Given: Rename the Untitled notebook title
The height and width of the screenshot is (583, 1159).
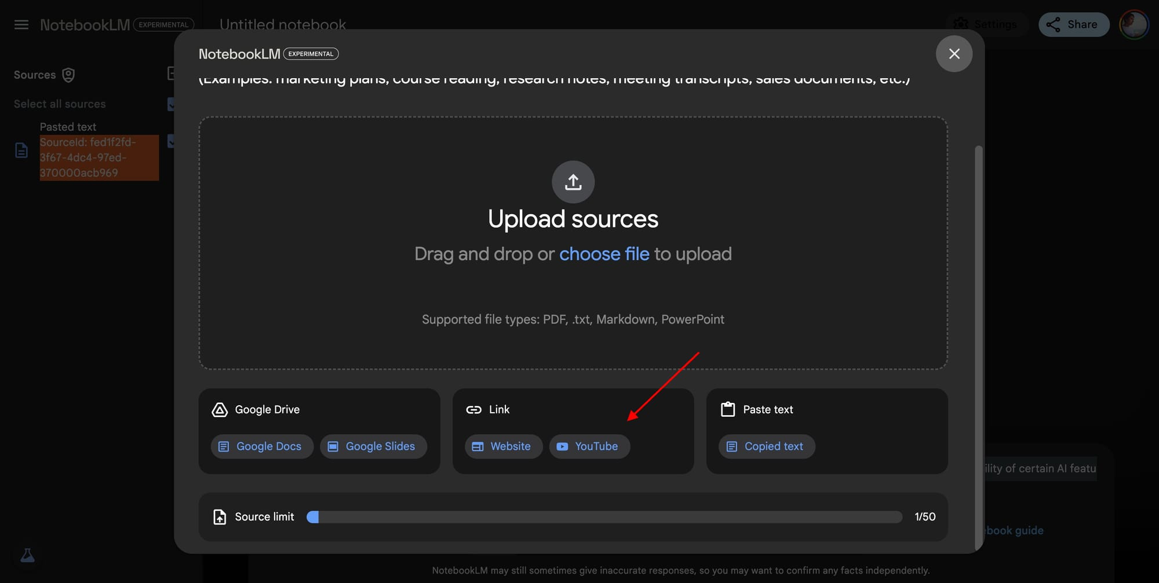Looking at the screenshot, I should [282, 25].
